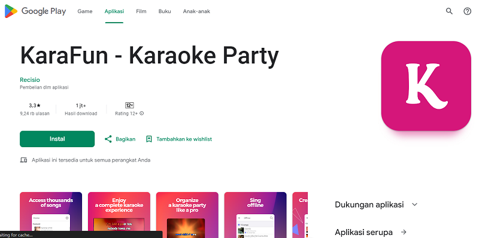Open the Buku tab
The image size is (479, 238).
[x=165, y=11]
